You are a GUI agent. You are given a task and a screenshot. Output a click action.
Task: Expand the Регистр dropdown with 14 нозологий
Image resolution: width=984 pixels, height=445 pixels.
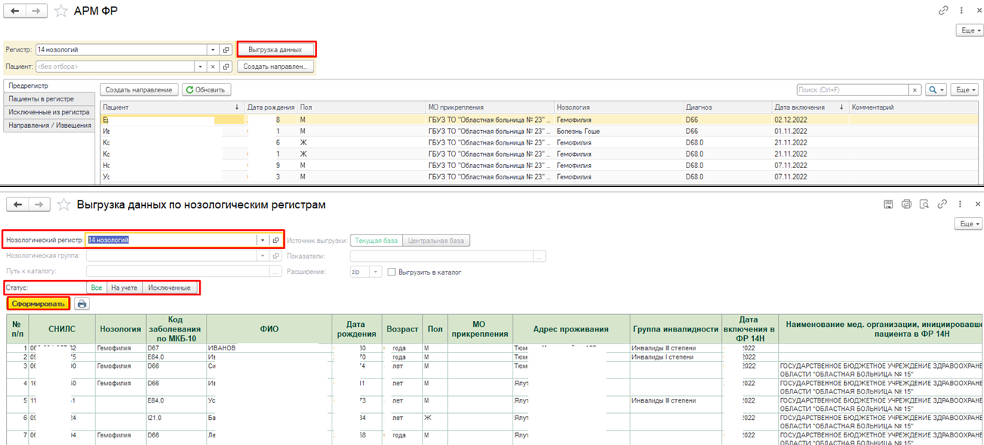tap(213, 50)
